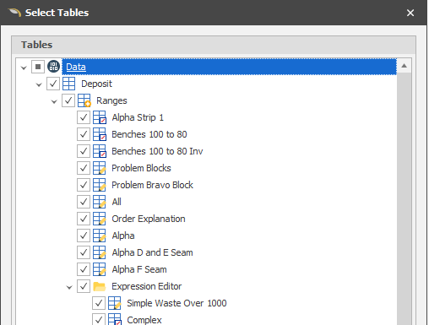Screen dimensions: 429x325
Task: Click the Data link label
Action: 76,67
